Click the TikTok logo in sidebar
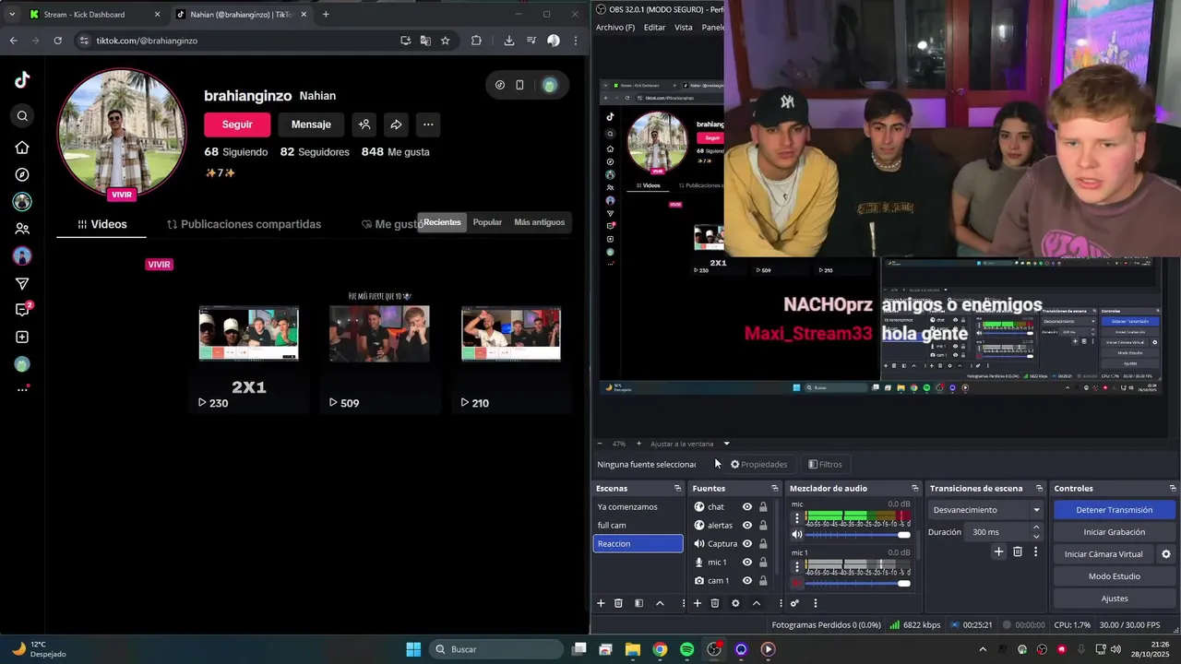 pos(22,80)
